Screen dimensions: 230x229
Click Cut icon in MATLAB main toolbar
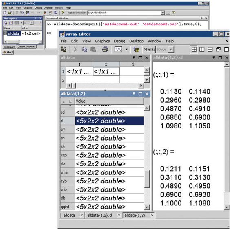coord(17,13)
